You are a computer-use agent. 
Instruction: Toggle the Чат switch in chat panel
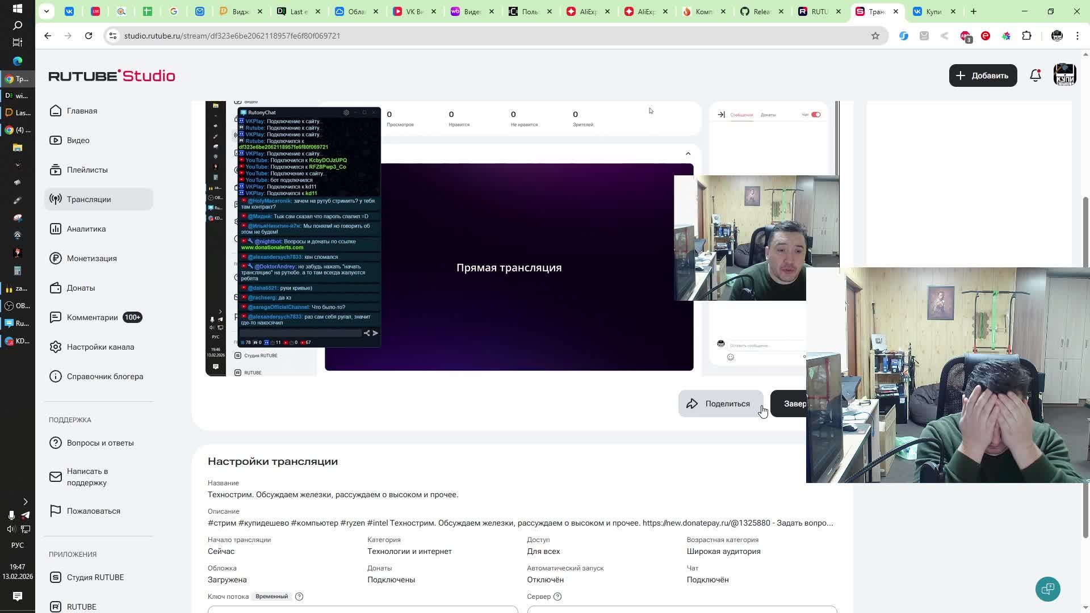(x=816, y=115)
